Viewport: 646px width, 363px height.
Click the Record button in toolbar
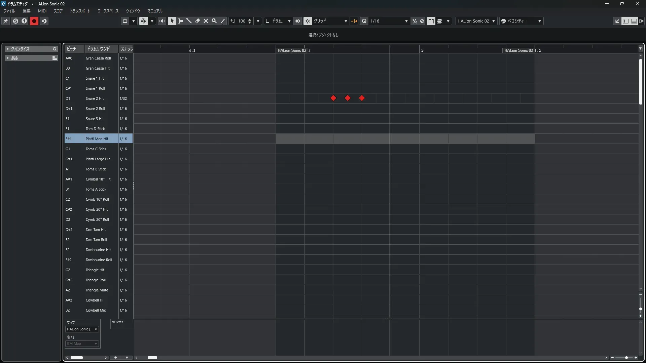click(34, 21)
